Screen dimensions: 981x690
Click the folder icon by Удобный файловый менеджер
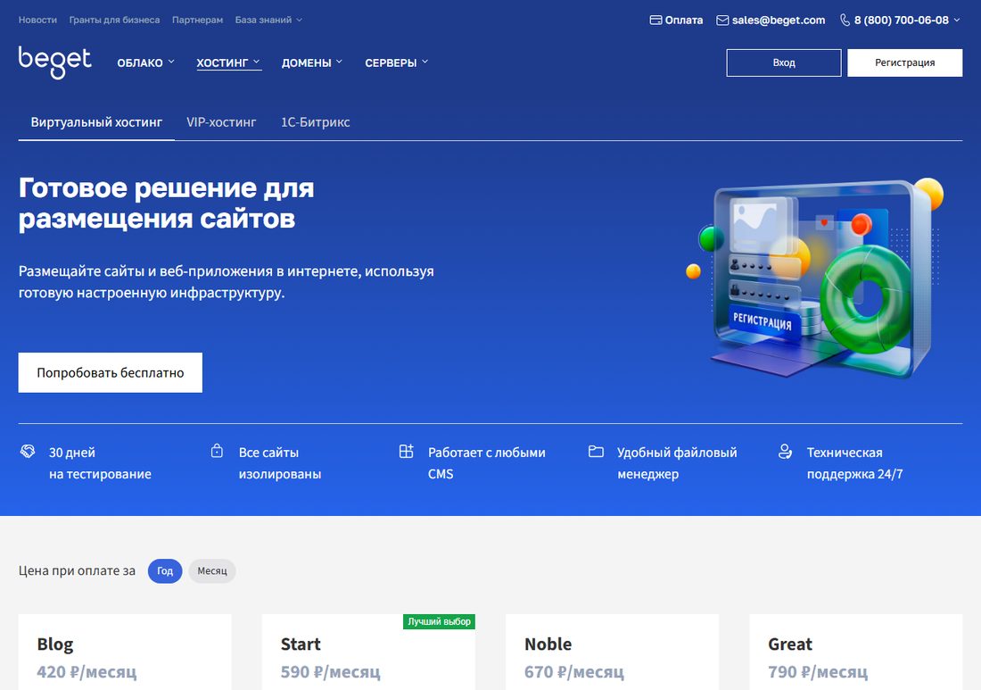(596, 452)
